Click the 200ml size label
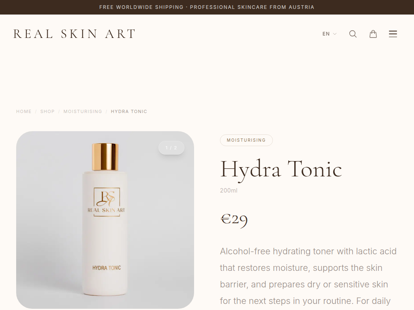The image size is (414, 310). tap(229, 191)
